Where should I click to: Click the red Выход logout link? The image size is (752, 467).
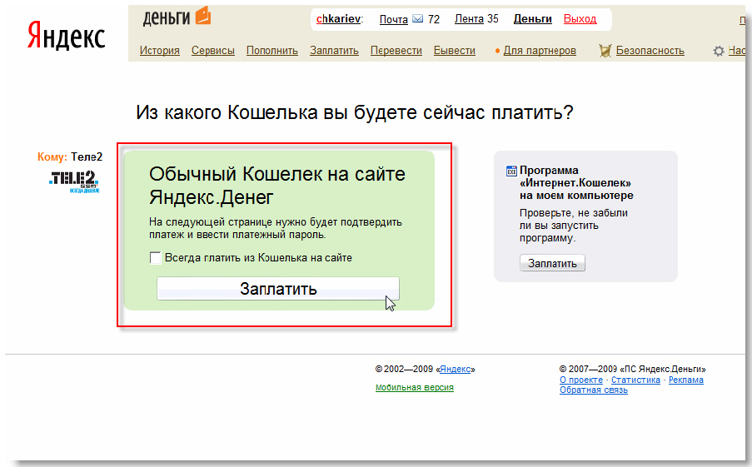(580, 18)
